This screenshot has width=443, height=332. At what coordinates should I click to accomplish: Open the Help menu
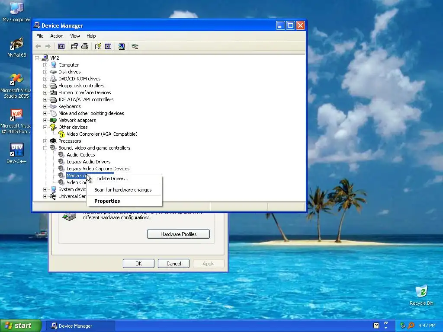pos(91,36)
